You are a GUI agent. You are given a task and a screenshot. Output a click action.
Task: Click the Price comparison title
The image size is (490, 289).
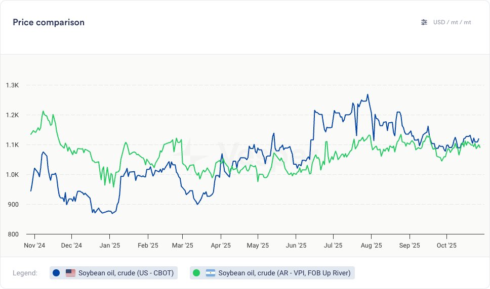pos(49,22)
